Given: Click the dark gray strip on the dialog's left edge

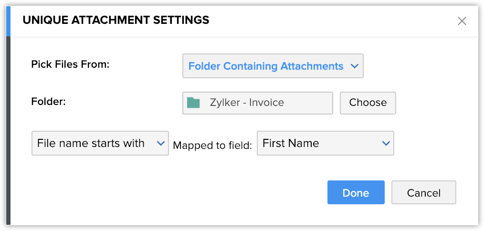Looking at the screenshot, I should coord(8,134).
